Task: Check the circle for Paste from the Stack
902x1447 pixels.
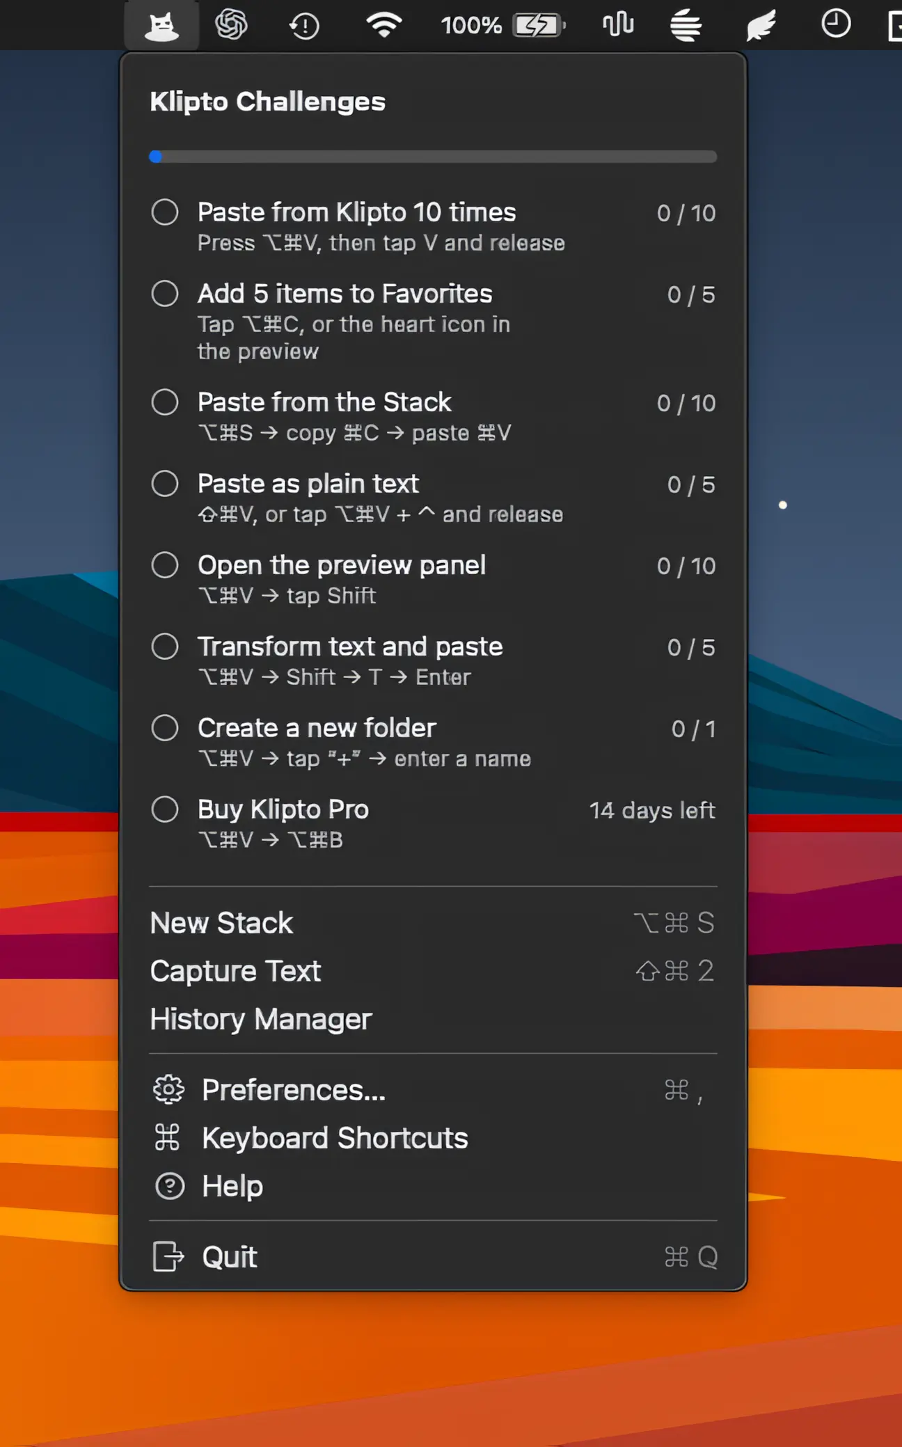Action: 165,402
